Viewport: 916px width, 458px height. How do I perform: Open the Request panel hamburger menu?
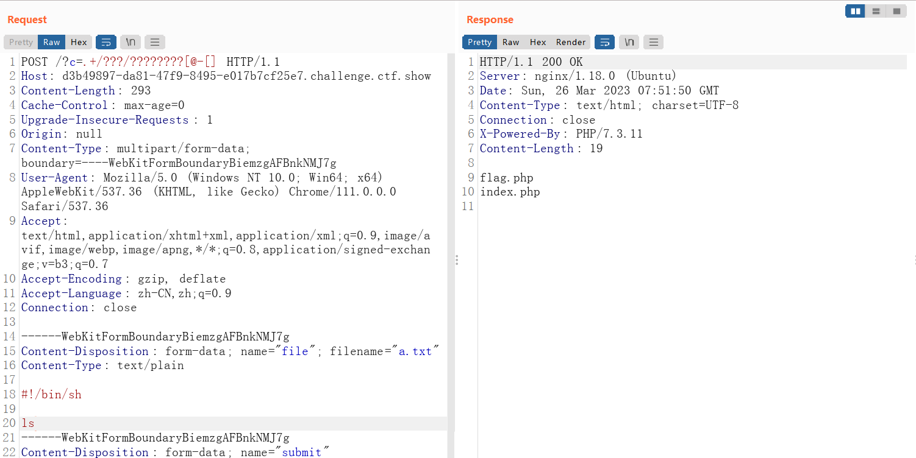pos(155,42)
